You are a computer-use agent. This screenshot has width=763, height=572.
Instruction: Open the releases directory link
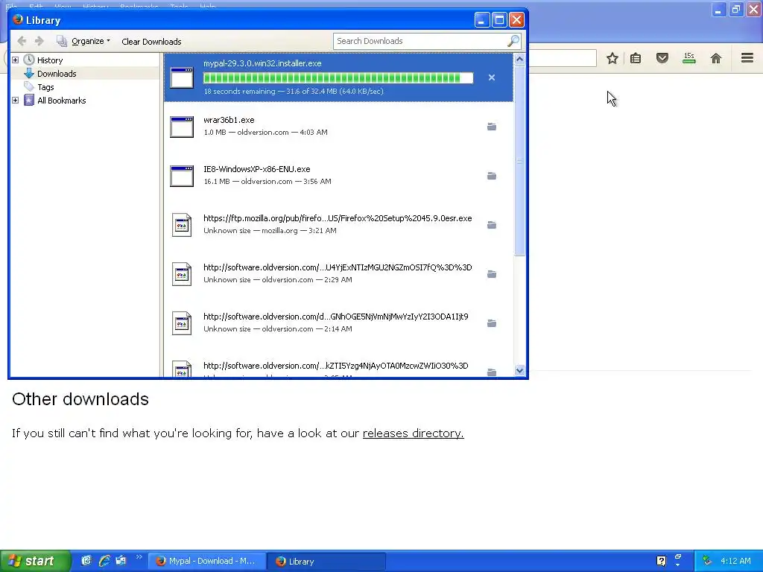[413, 433]
